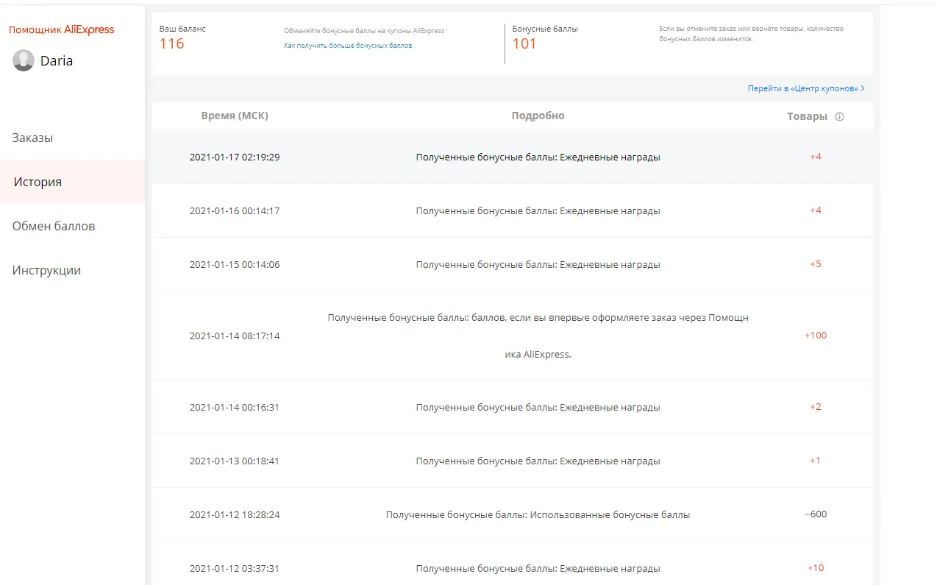Click the Ваш баланс label
Screen dimensions: 937x585
182,29
